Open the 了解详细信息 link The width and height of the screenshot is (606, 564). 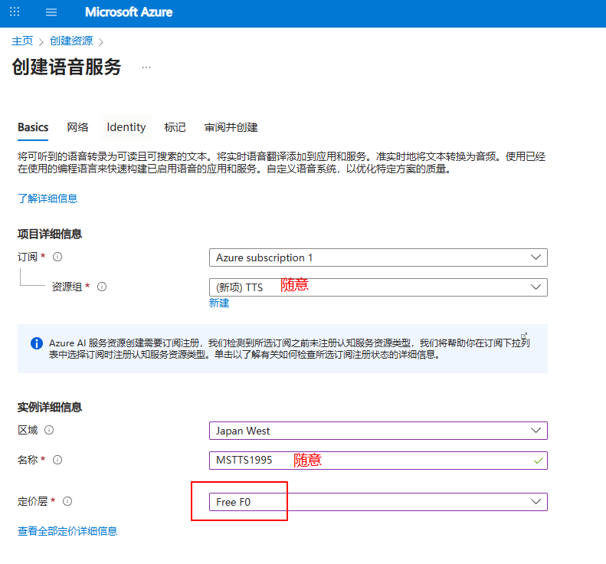pos(47,198)
